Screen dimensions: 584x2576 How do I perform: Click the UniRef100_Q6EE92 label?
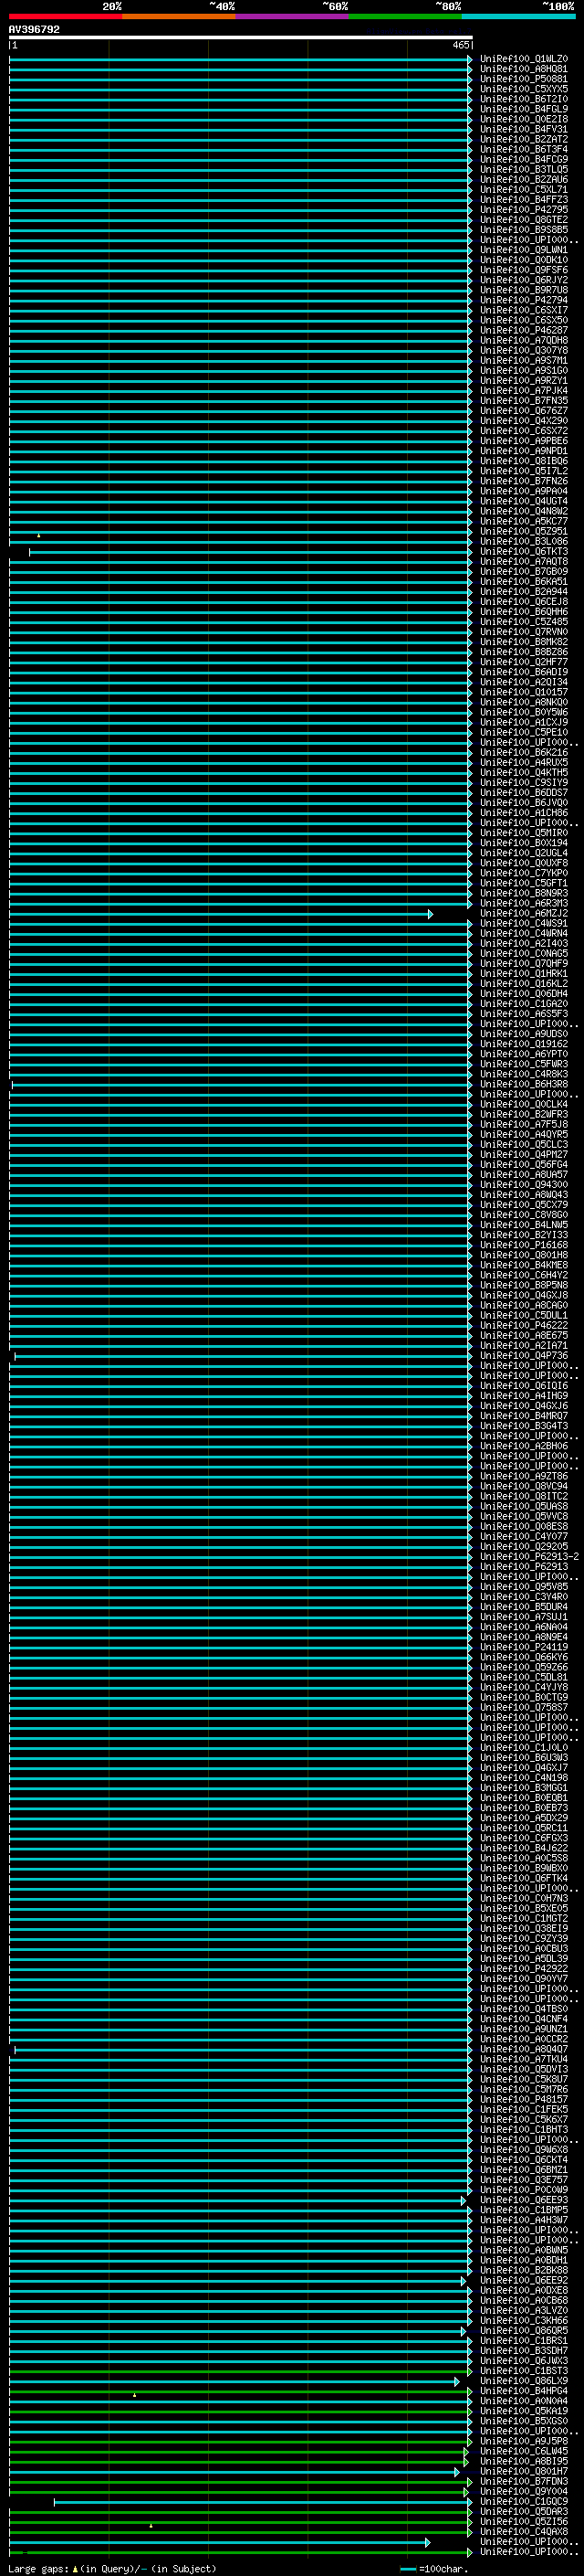pos(523,2280)
